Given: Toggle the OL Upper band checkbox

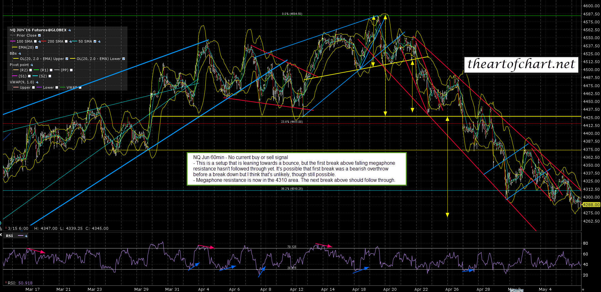Looking at the screenshot, I should point(67,59).
